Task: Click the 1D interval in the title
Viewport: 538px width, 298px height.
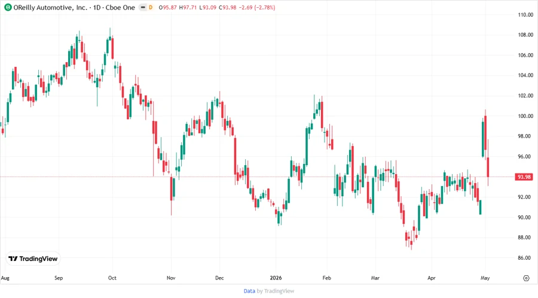Action: 97,8
